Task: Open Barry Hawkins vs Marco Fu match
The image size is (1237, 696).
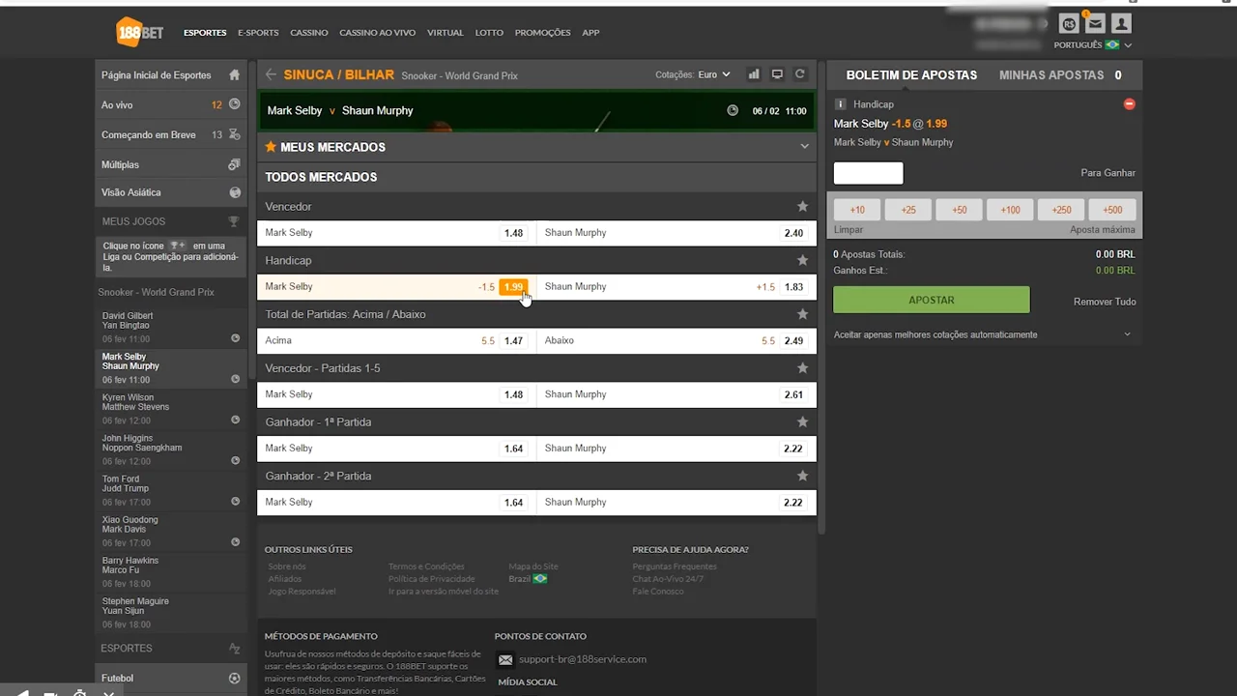Action: [x=171, y=572]
